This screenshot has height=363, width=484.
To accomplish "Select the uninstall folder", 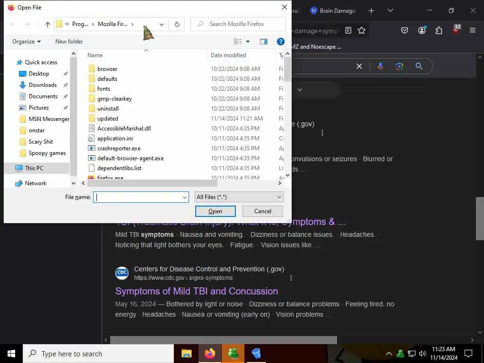I will (108, 109).
